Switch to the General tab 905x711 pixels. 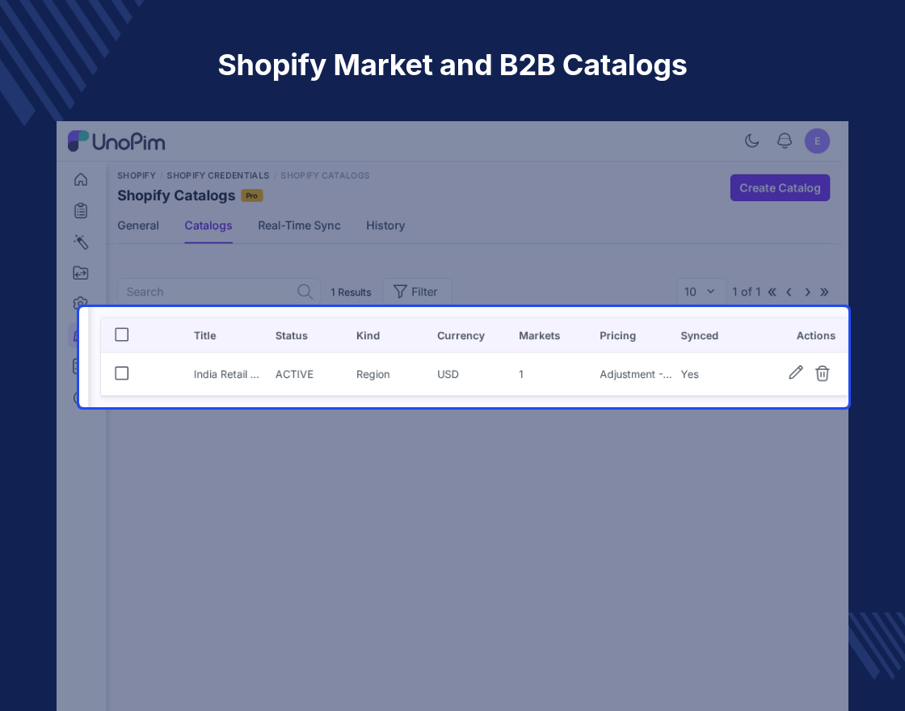tap(138, 225)
